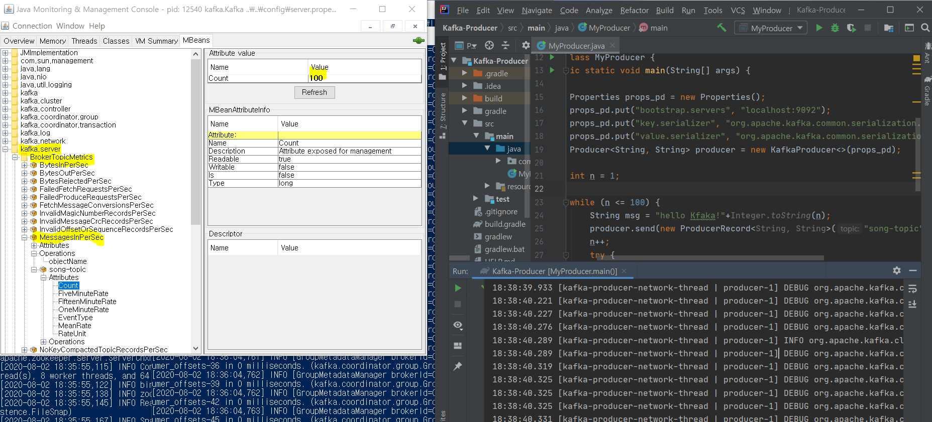Toggle scroll to end in Run console
The image size is (932, 422).
coord(912,304)
